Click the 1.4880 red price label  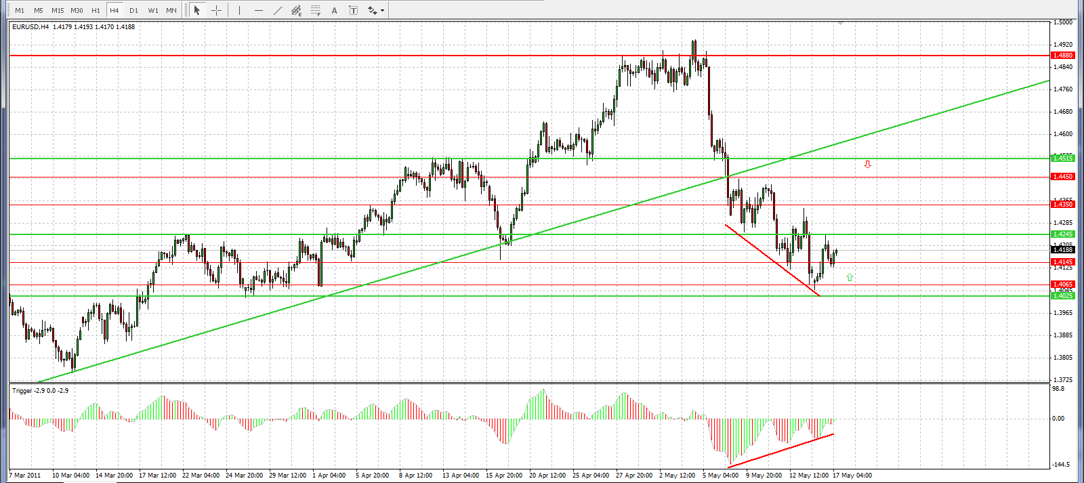coord(1062,56)
